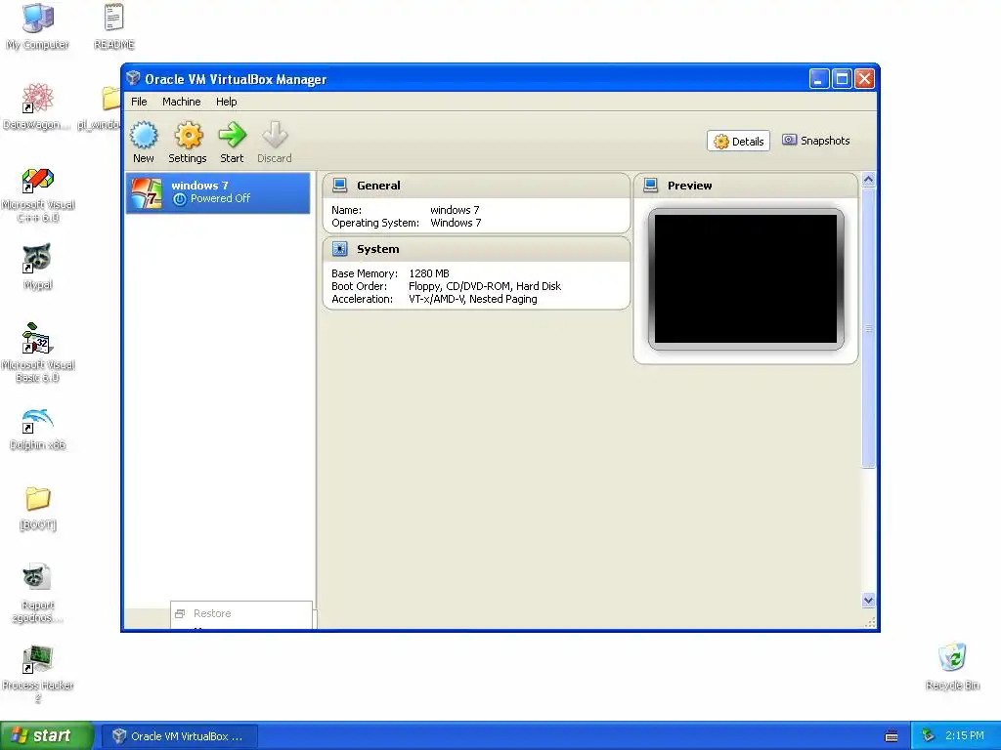Select the Process Hacker 2 shortcut
This screenshot has height=750, width=1001.
(38, 673)
